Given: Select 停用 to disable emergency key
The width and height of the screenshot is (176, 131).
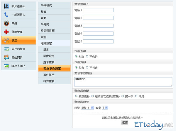Looking at the screenshot, I should 136,96.
